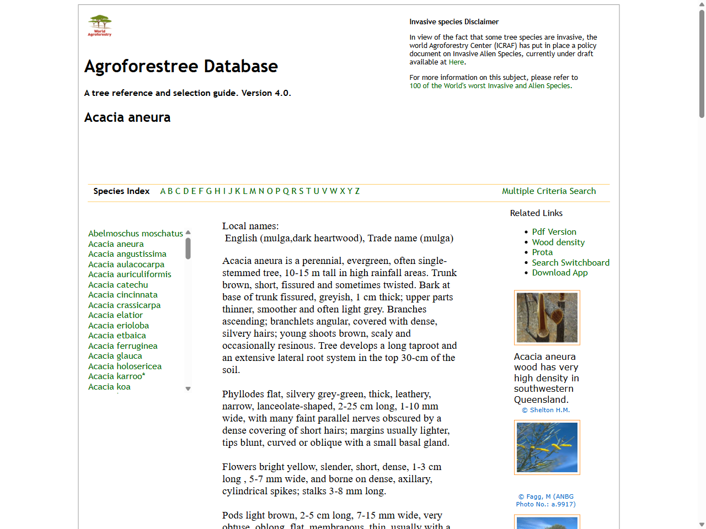This screenshot has width=706, height=529.
Task: Jump to species index letter P
Action: (277, 191)
